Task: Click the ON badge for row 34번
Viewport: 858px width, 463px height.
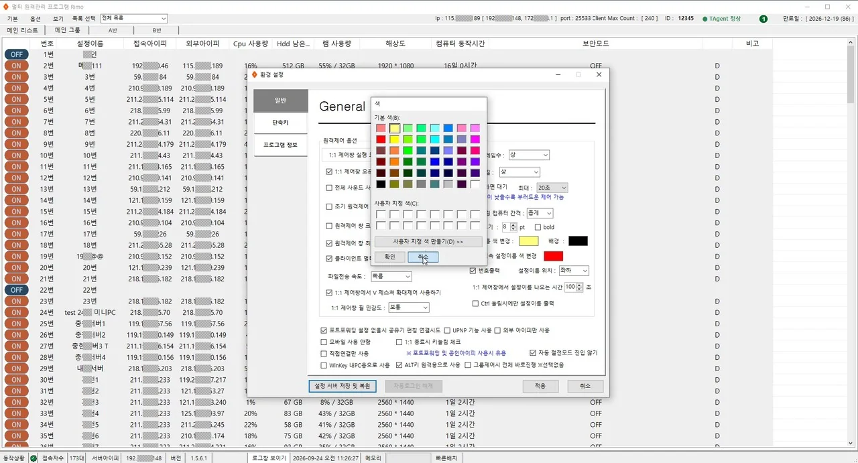Action: click(x=16, y=424)
